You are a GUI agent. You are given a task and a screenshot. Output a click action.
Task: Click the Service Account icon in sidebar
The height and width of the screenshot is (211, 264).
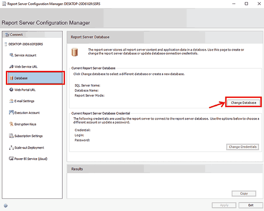point(11,55)
